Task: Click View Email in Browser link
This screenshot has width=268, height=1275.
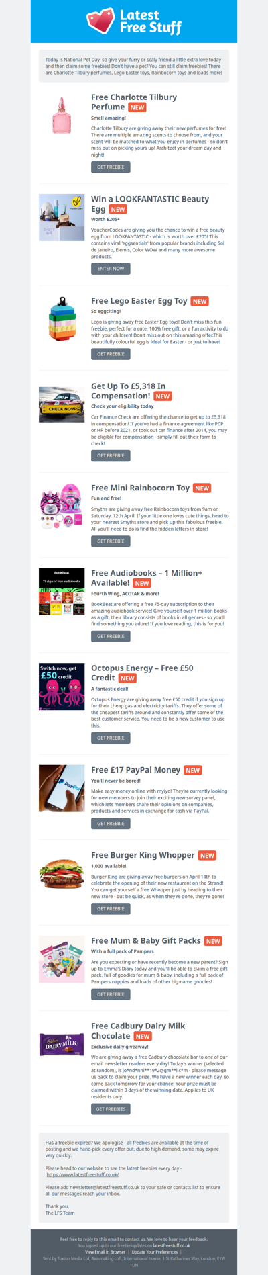Action: tap(106, 1252)
